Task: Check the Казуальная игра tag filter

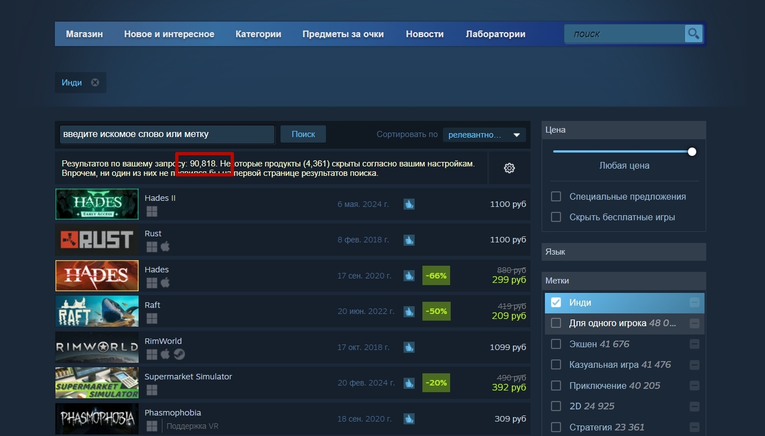Action: tap(556, 365)
